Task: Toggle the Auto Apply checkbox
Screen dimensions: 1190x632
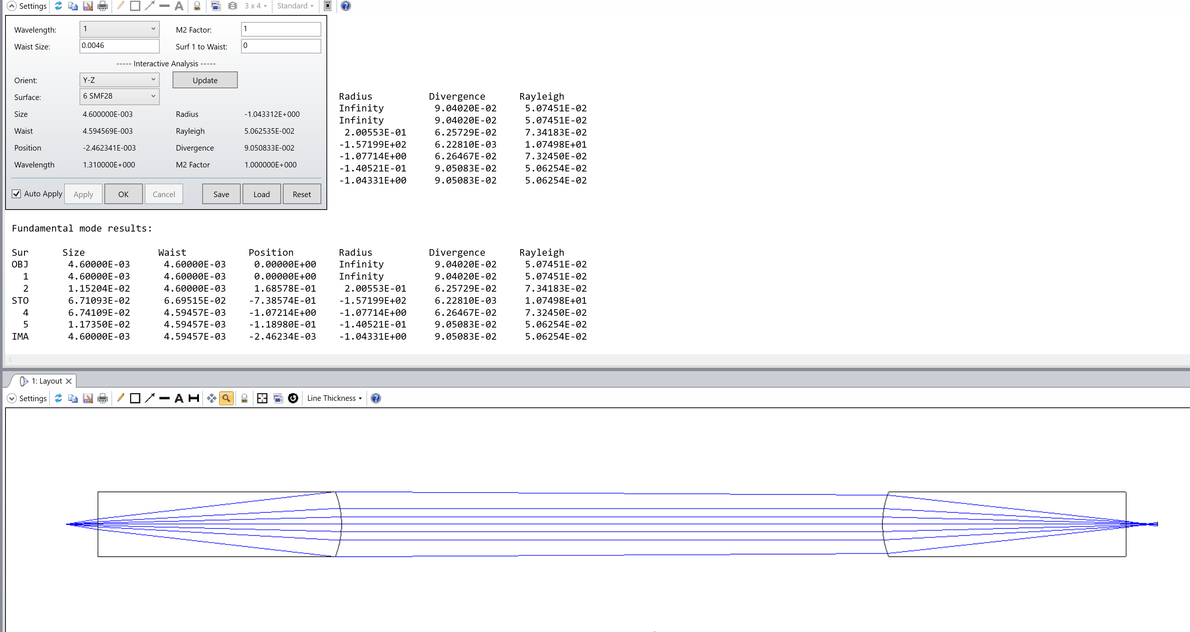Action: point(16,194)
